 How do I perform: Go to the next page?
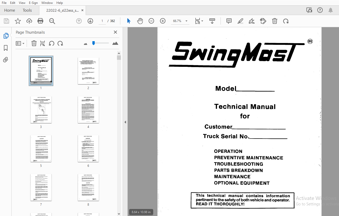(90, 21)
